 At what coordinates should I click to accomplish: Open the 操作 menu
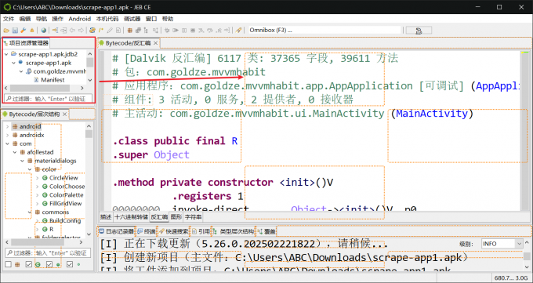coord(58,19)
